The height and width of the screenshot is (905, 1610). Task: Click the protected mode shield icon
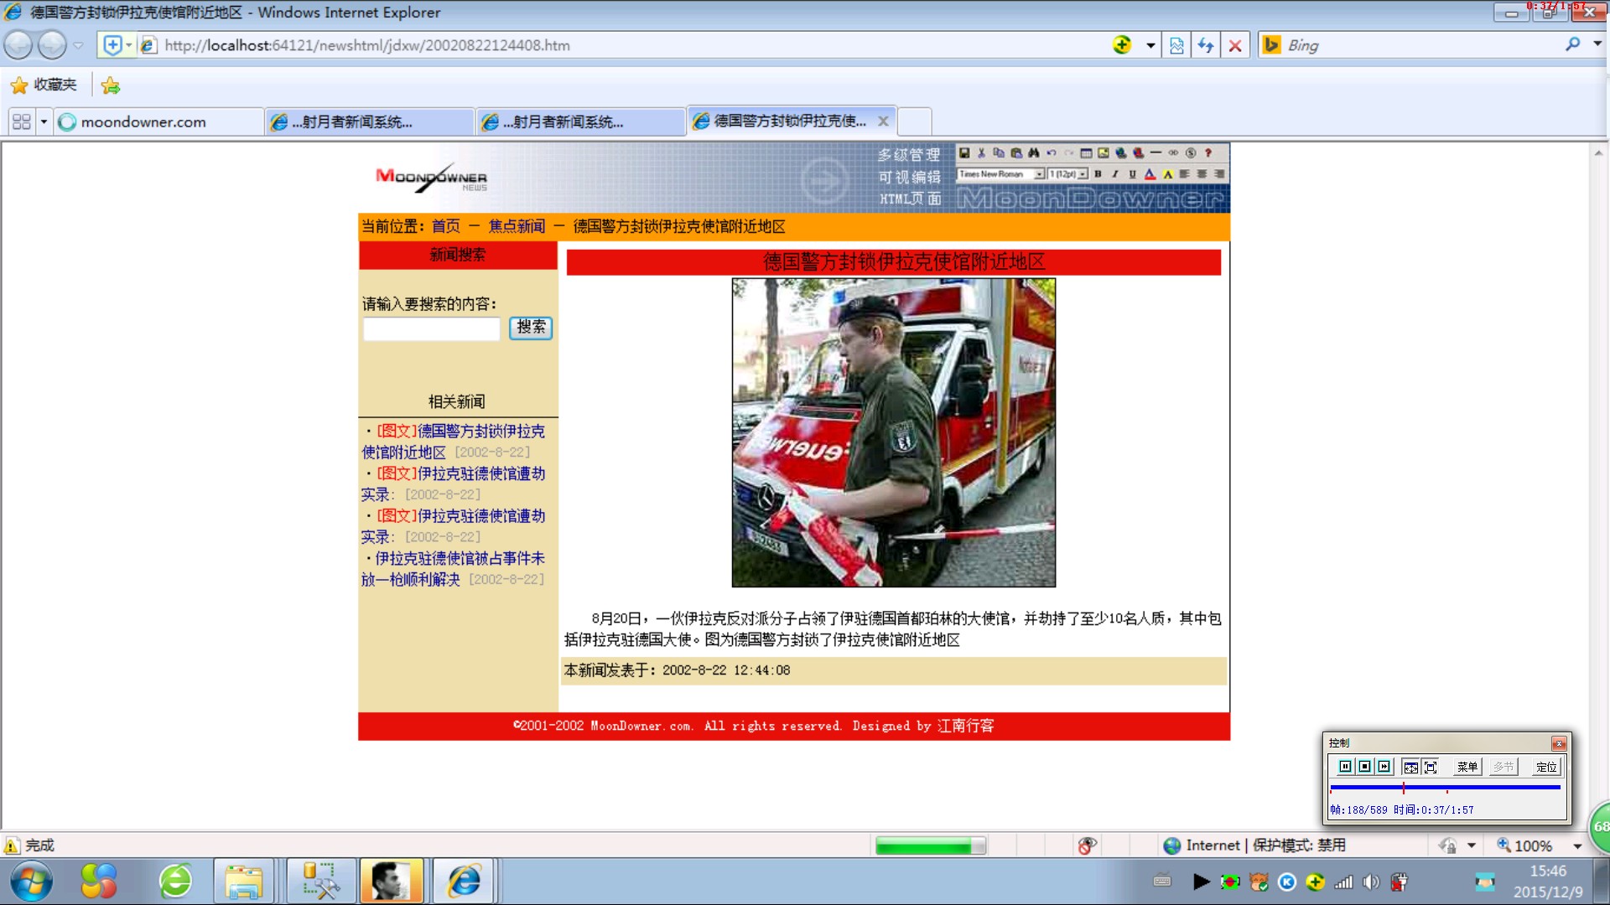pos(1446,846)
